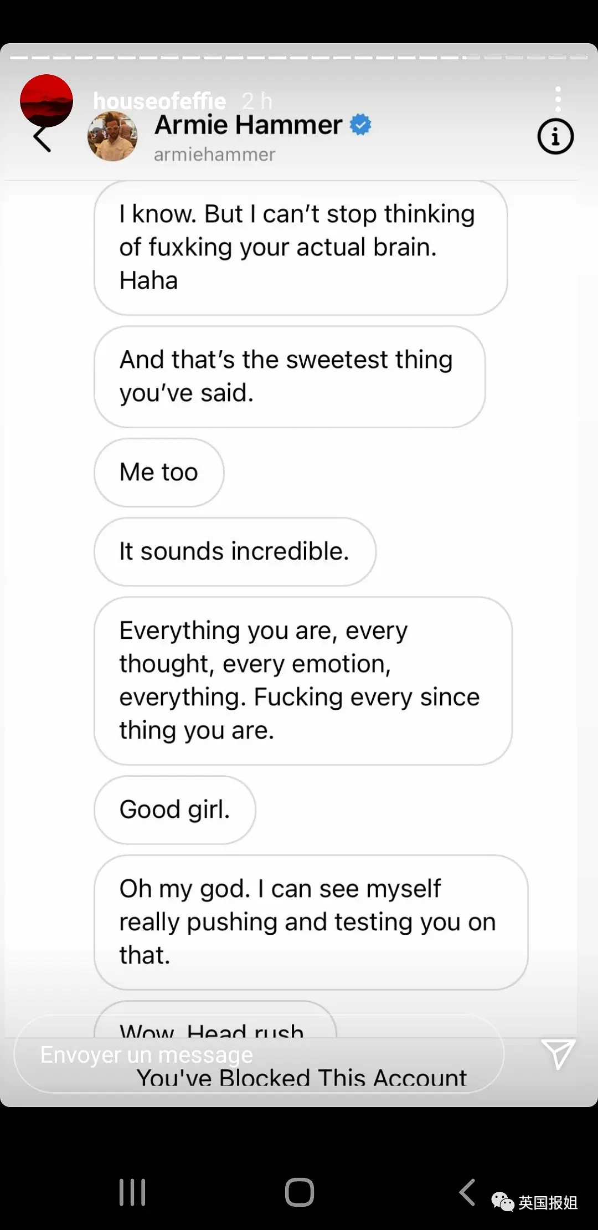
Task: Open the houseofeffie red story avatar
Action: [x=47, y=100]
